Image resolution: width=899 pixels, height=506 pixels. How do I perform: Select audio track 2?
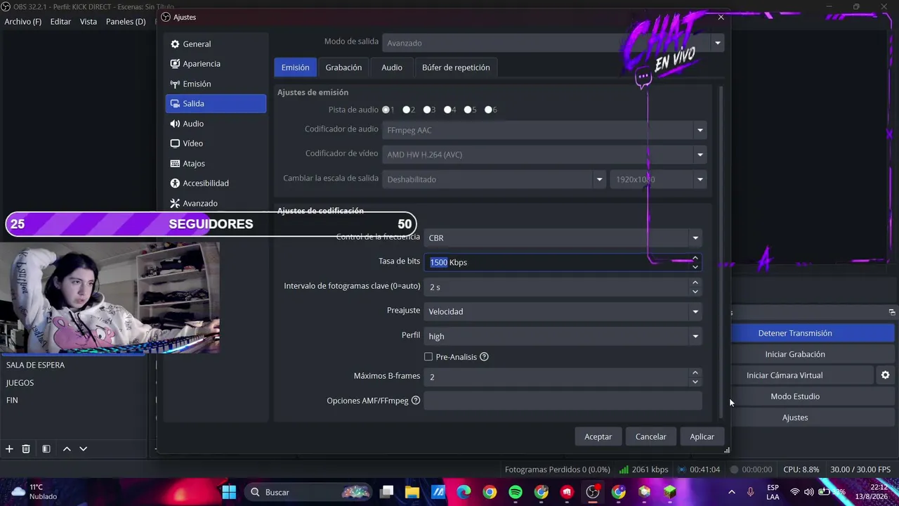[x=406, y=110]
